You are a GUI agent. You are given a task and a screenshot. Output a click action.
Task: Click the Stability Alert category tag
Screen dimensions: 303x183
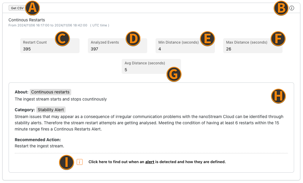tap(51, 110)
